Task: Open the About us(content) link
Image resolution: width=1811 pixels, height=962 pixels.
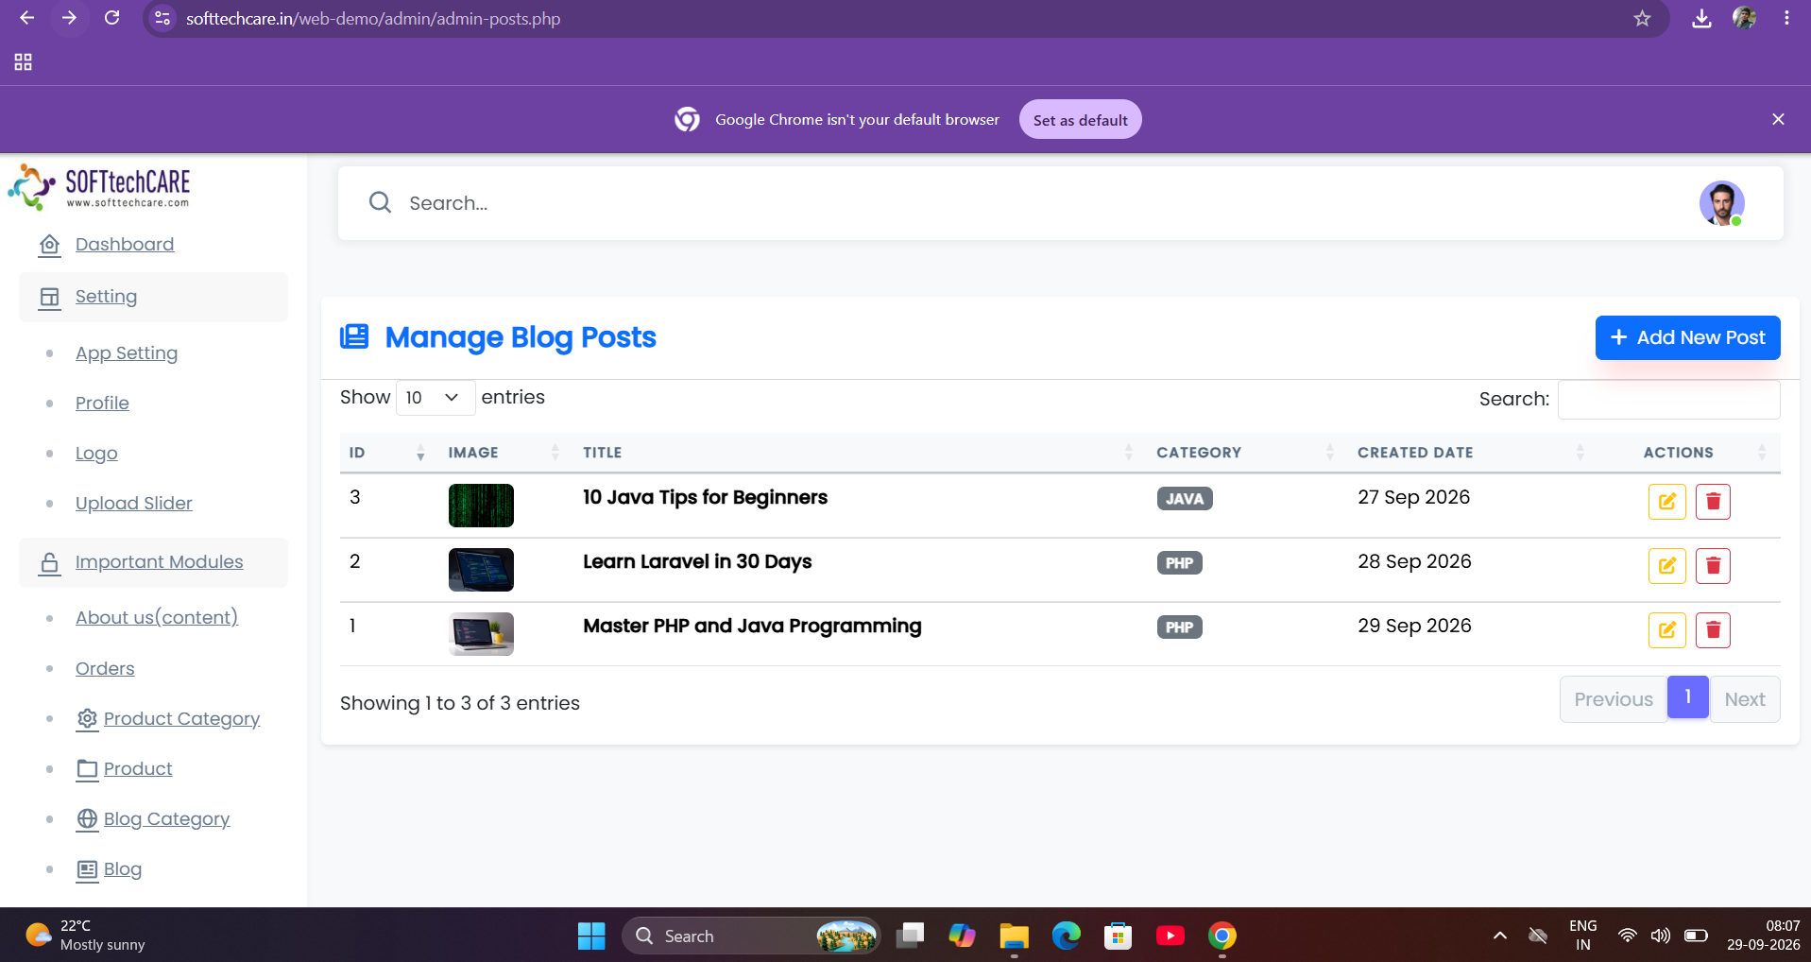Action: click(157, 618)
